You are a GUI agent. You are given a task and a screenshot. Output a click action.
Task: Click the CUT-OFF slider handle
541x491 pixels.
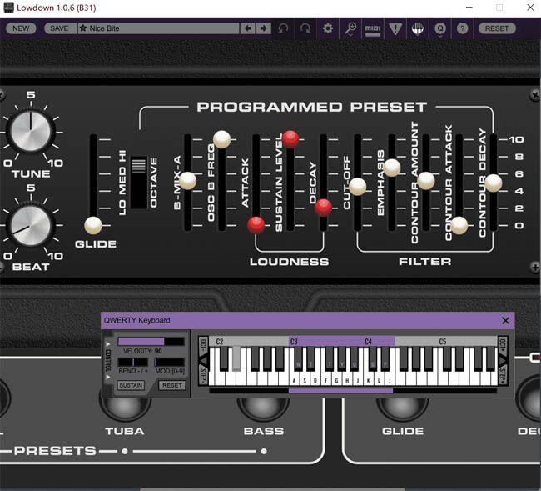(x=357, y=187)
